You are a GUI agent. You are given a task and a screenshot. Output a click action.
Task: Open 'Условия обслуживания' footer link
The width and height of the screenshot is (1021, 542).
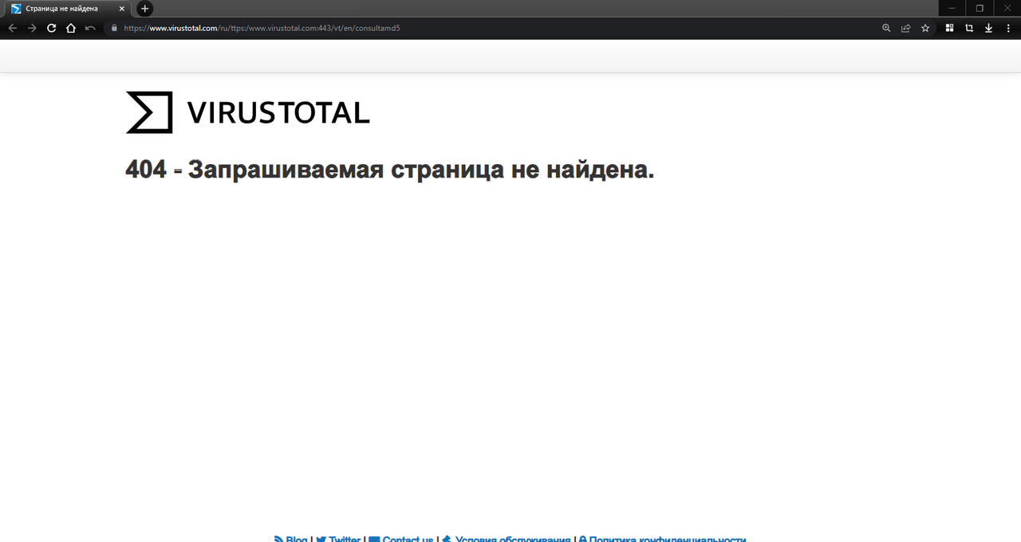coord(507,539)
